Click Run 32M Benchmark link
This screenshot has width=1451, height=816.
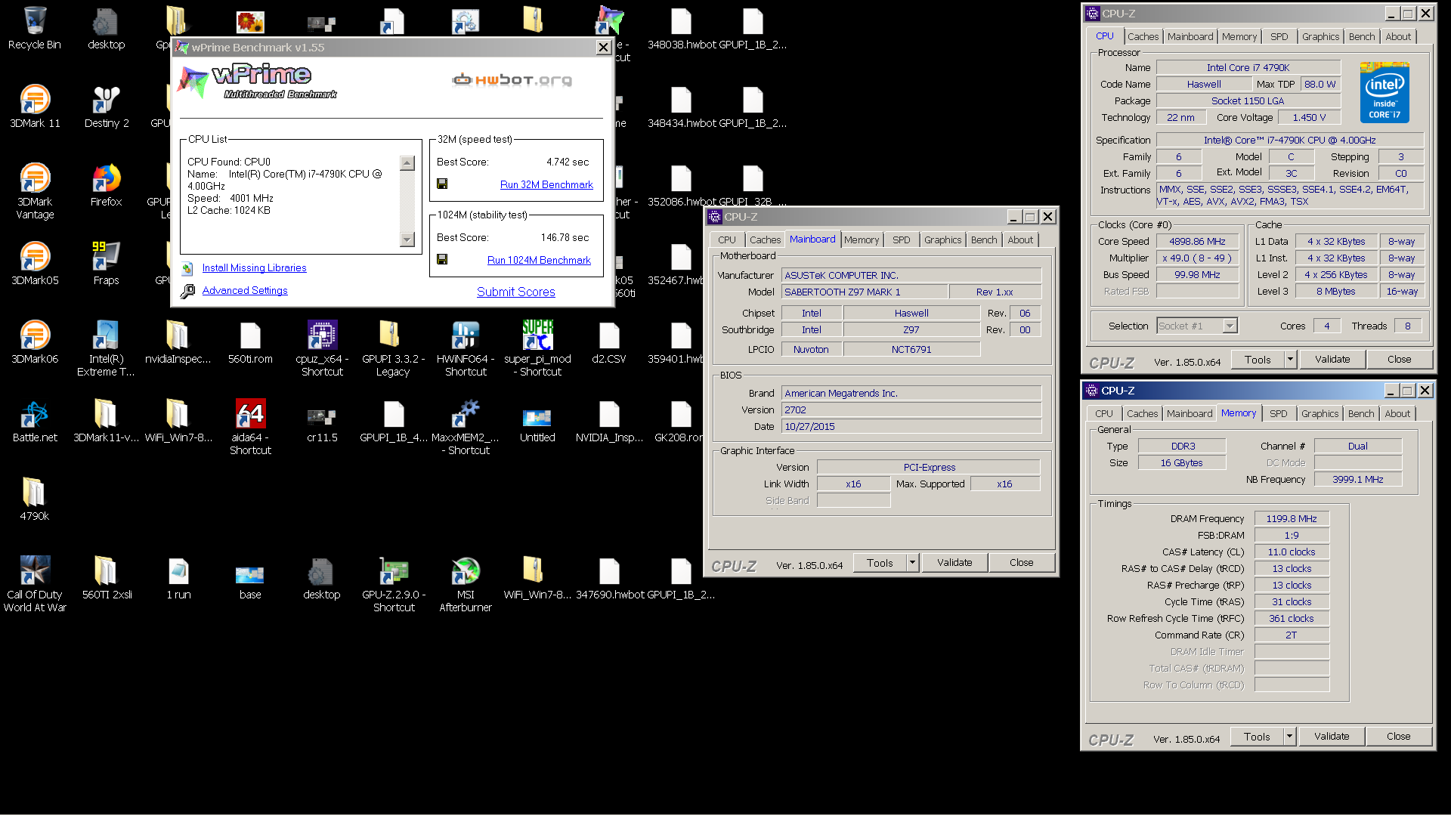(x=546, y=184)
